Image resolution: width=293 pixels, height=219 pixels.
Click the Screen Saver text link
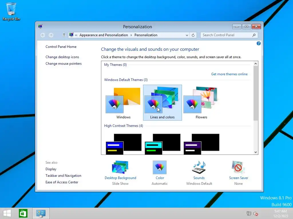(x=239, y=178)
